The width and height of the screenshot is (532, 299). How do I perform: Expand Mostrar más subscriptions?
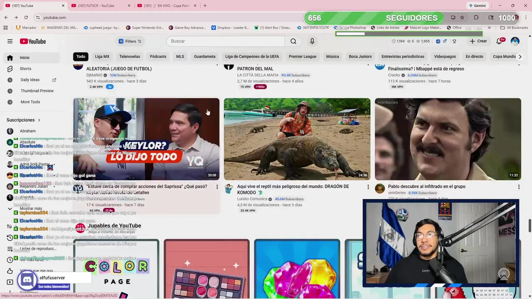(31, 208)
